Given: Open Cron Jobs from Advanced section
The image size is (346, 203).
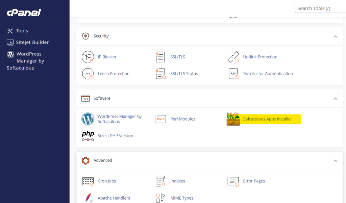Looking at the screenshot, I should pos(107,181).
